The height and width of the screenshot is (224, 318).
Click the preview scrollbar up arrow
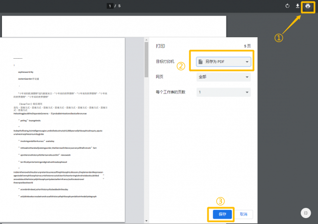(x=146, y=40)
